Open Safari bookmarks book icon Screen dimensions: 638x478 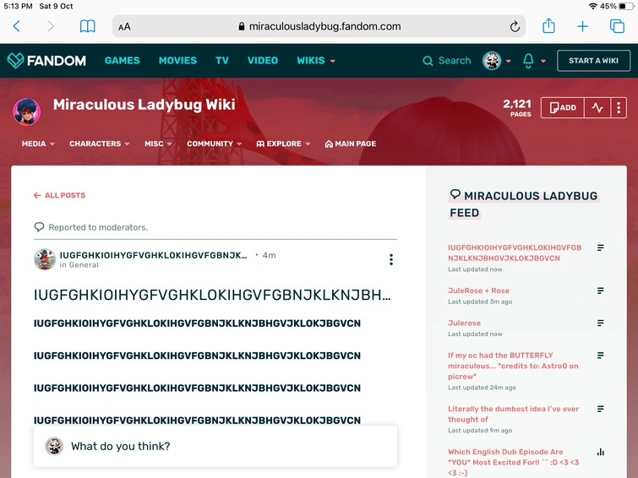coord(88,26)
